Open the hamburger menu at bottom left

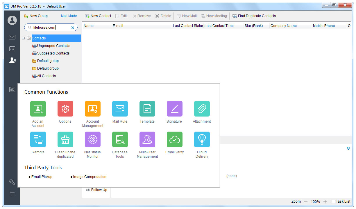click(x=12, y=194)
